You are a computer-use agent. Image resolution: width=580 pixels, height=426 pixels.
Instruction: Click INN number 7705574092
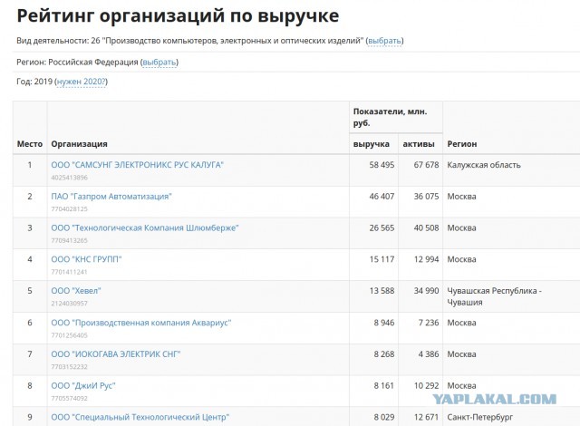click(x=69, y=398)
